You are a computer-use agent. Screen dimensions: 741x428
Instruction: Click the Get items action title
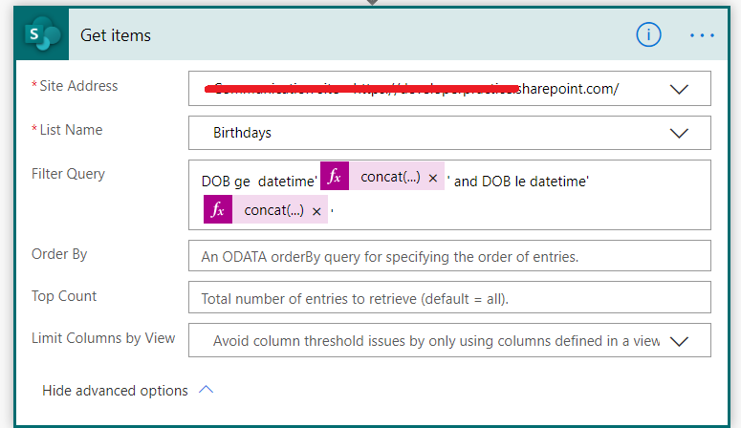coord(116,35)
